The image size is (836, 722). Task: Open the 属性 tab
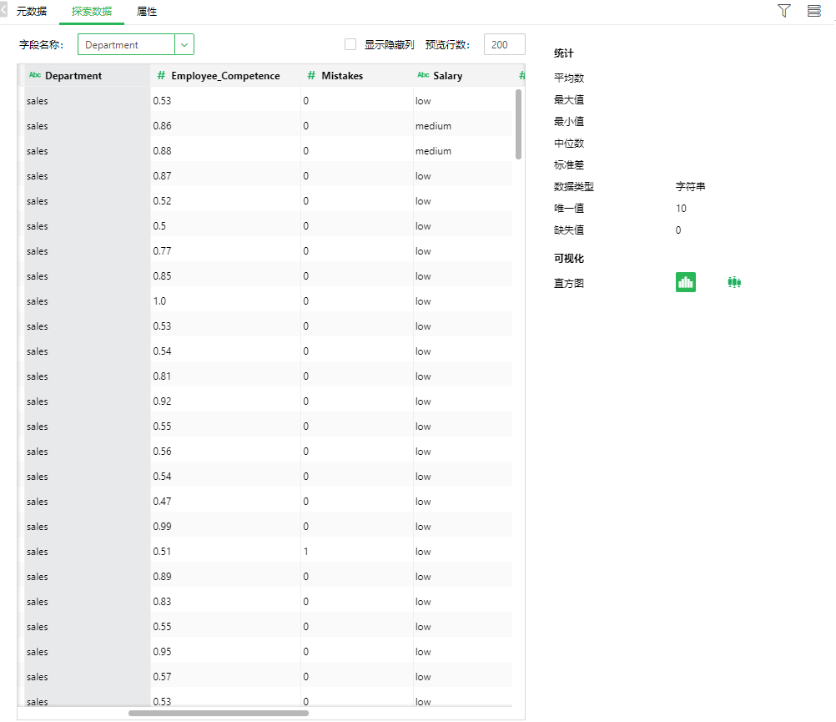click(x=147, y=12)
